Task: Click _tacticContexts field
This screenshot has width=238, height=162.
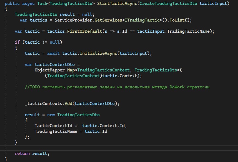Action: tap(43, 104)
